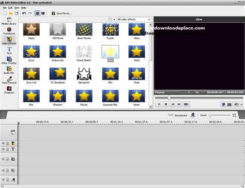The width and height of the screenshot is (245, 188).
Task: Open the Edit menu
Action: pyautogui.click(x=10, y=8)
